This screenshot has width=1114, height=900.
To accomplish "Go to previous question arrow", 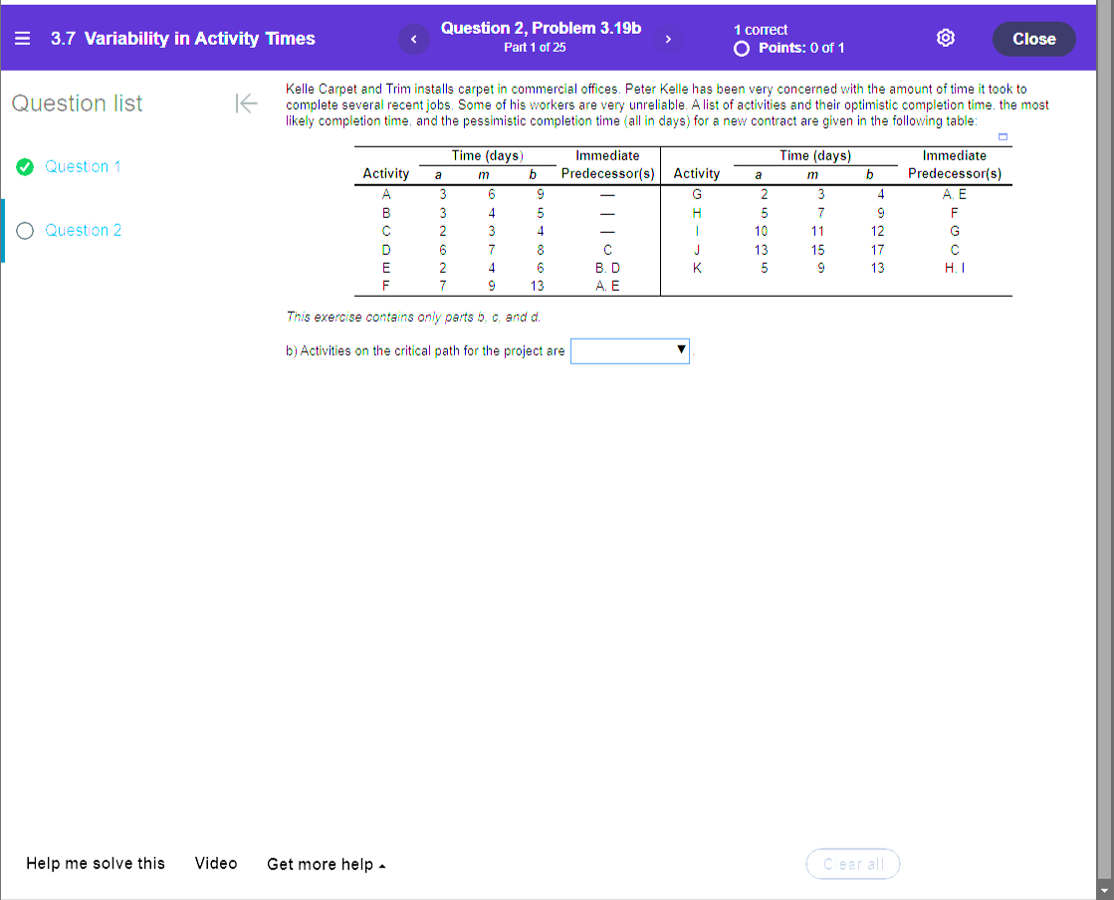I will click(414, 39).
